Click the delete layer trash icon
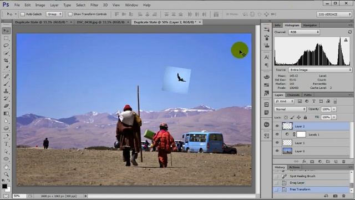The image size is (355, 200). (344, 162)
